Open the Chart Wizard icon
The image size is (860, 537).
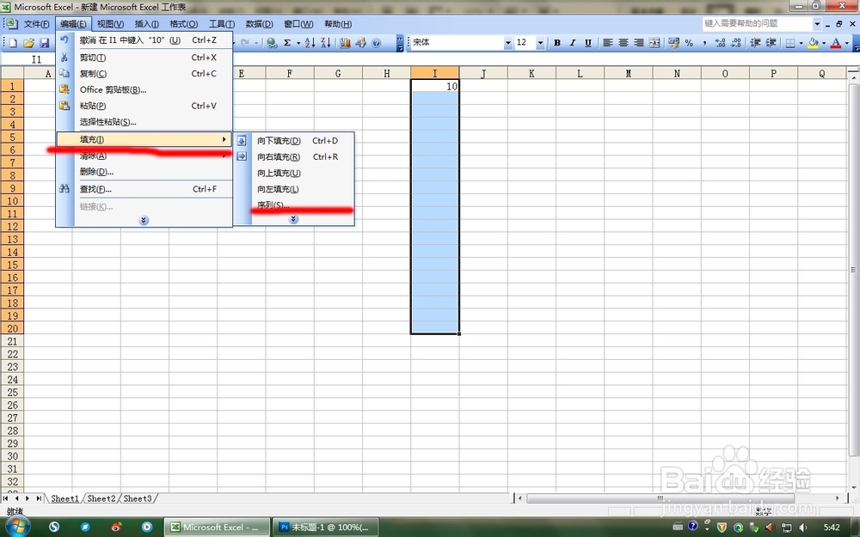pyautogui.click(x=345, y=43)
